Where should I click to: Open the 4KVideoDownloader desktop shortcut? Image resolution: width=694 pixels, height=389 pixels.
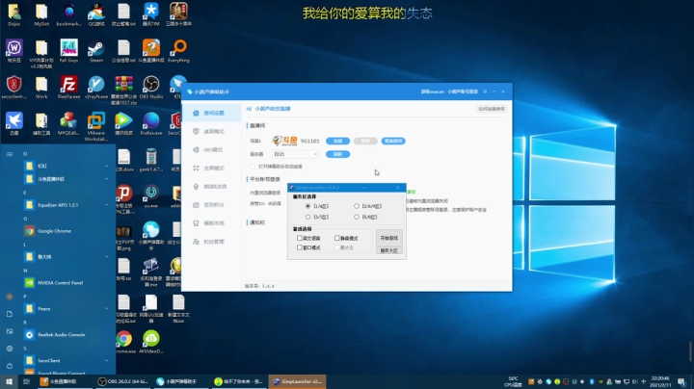(151, 342)
